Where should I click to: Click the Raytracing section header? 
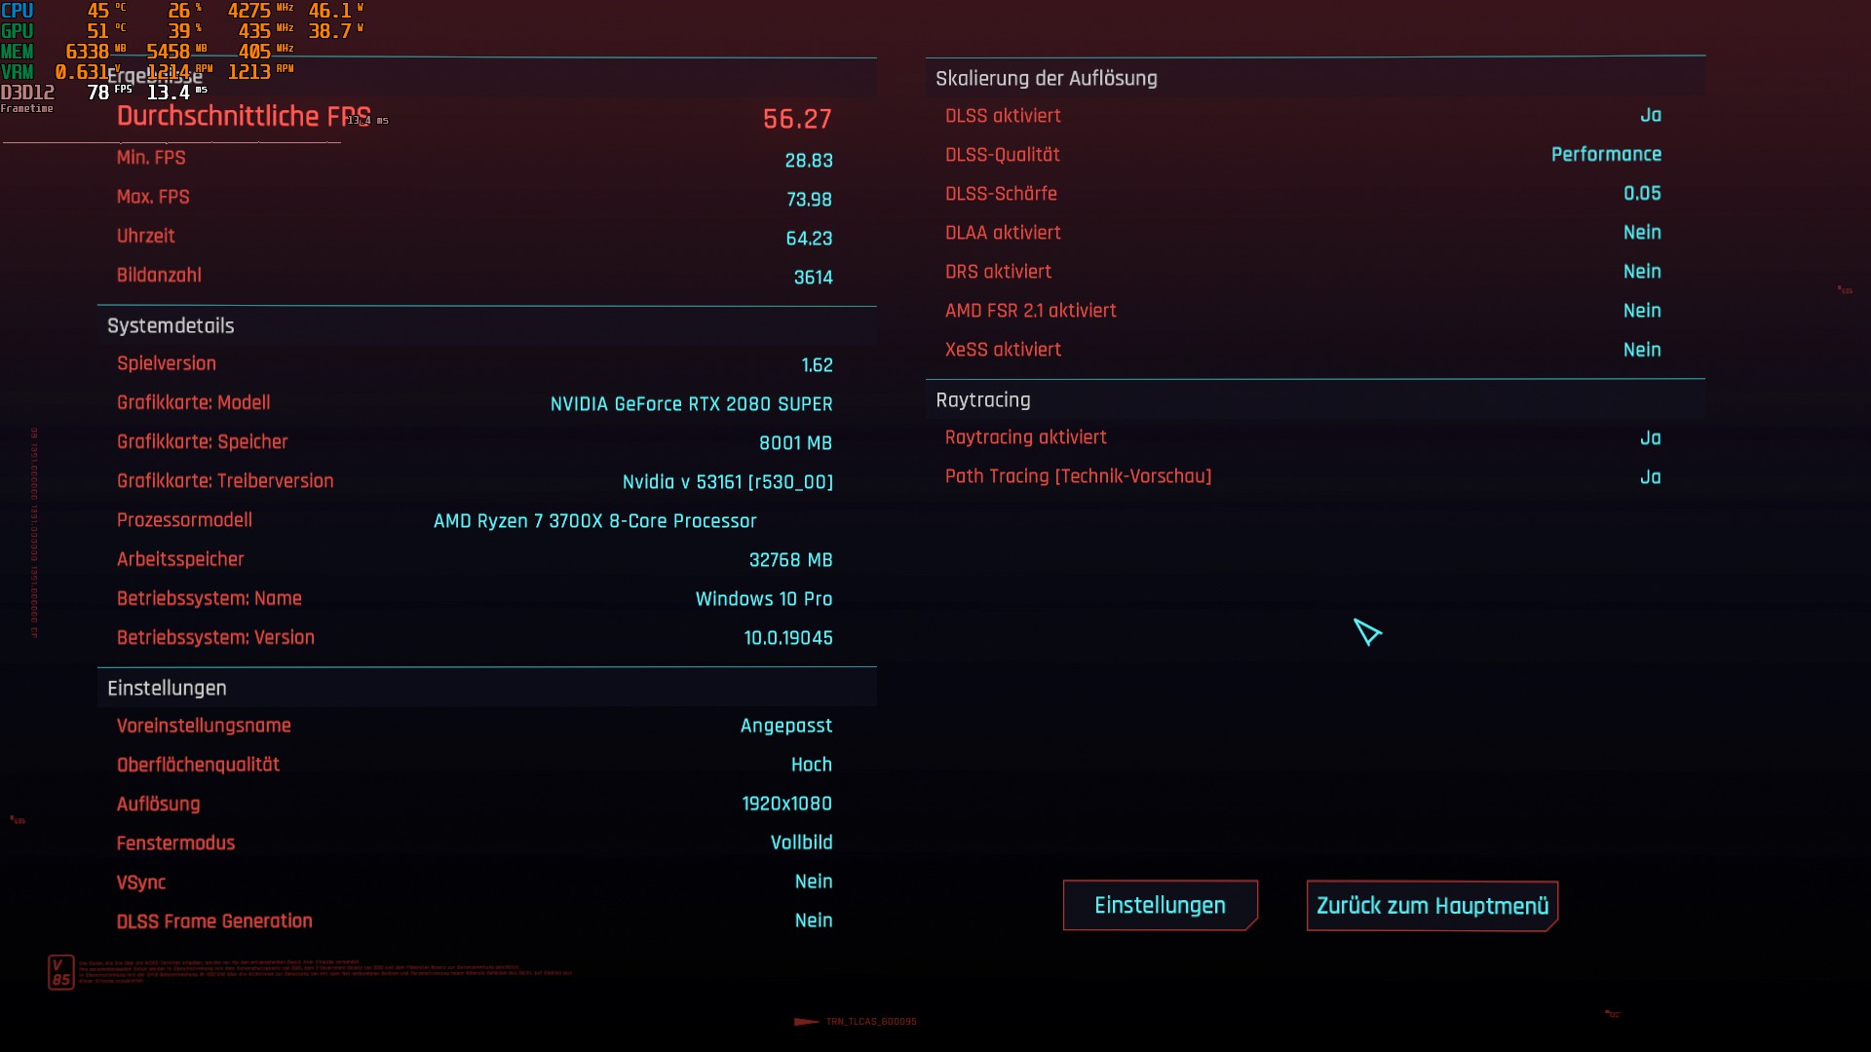pos(982,400)
